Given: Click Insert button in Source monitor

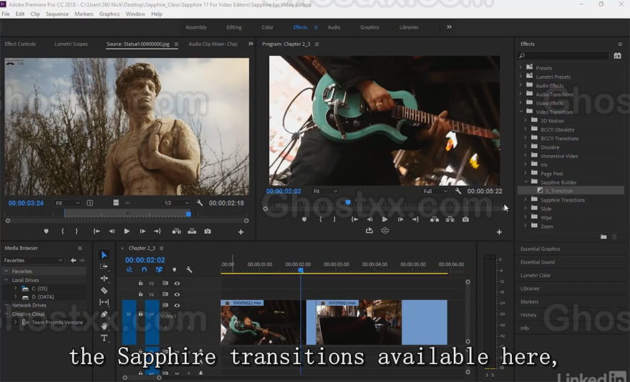Looking at the screenshot, I should point(176,231).
